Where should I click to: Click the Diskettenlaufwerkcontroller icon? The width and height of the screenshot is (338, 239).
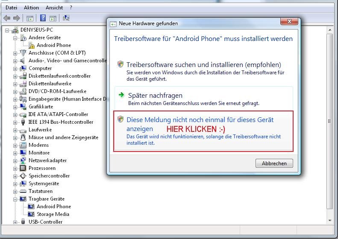click(23, 76)
